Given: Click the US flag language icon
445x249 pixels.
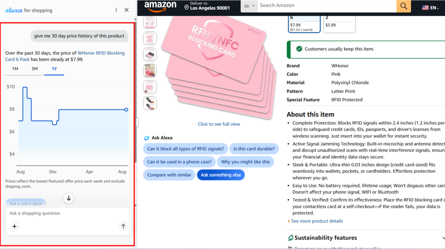Looking at the screenshot, I should pos(425,8).
